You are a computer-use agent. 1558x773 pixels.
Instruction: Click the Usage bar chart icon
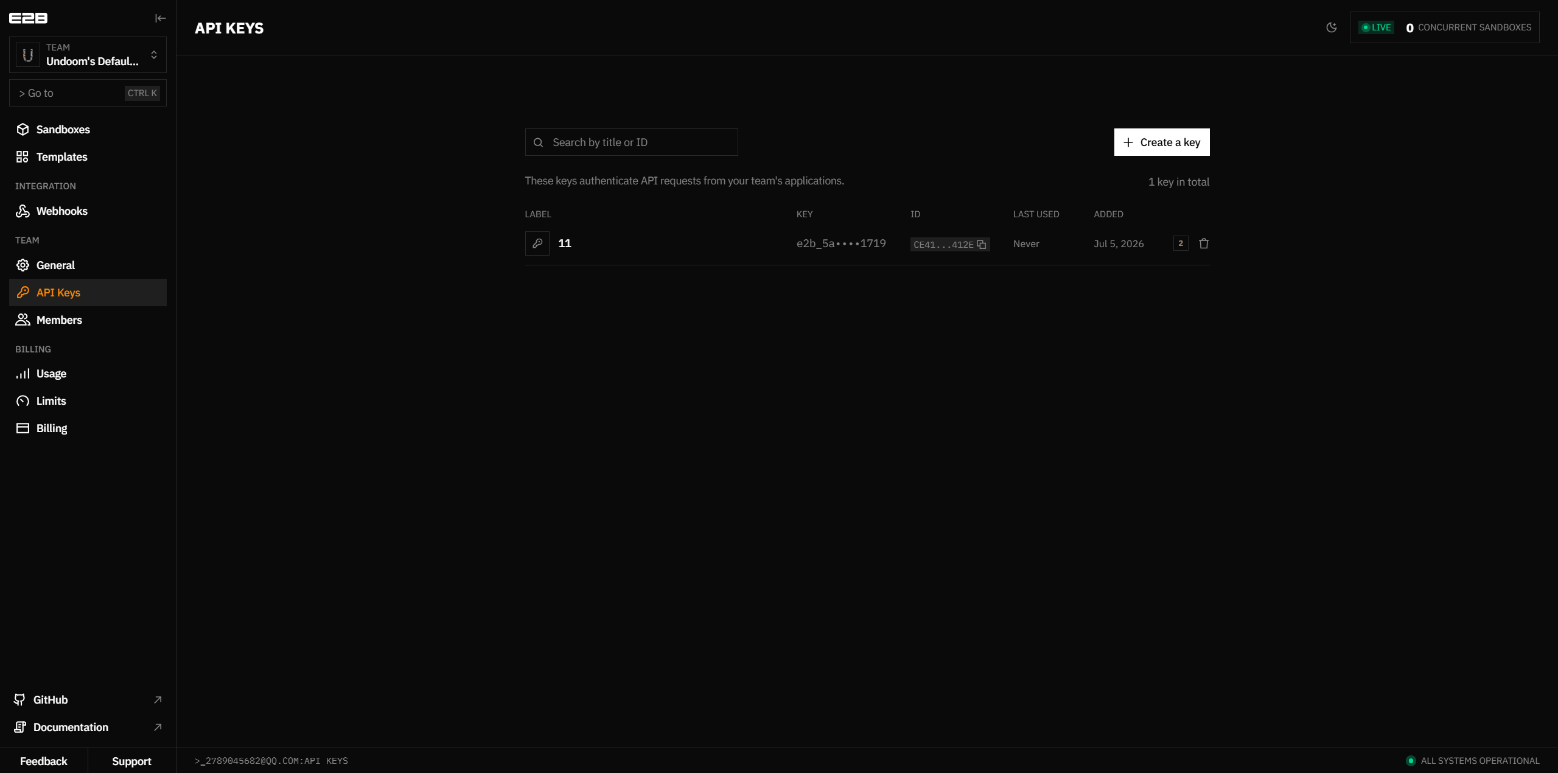23,374
